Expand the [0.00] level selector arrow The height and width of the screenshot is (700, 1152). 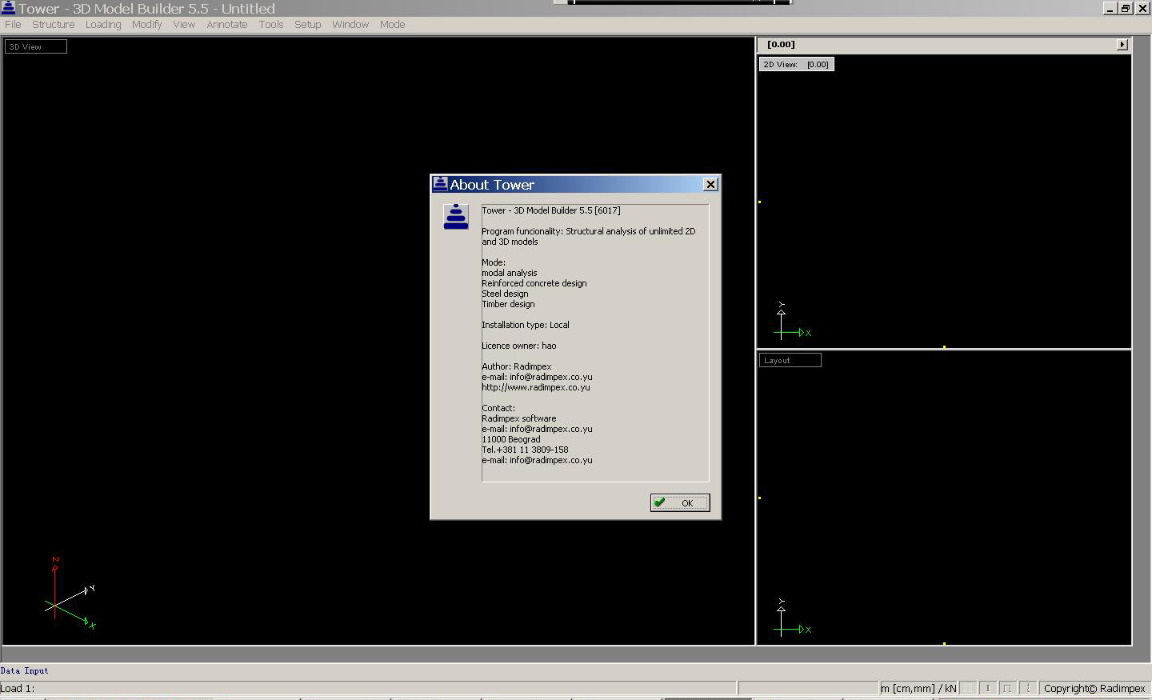tap(1122, 44)
